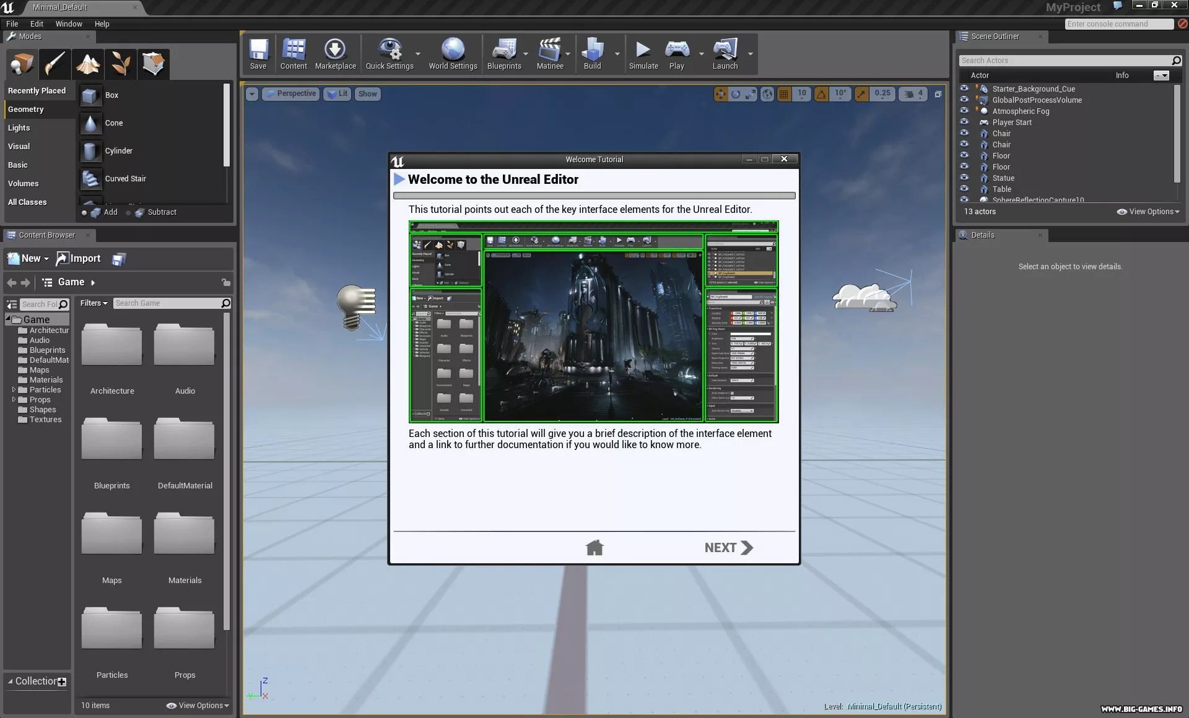1189x718 pixels.
Task: Select the Lights category tab
Action: [x=19, y=128]
